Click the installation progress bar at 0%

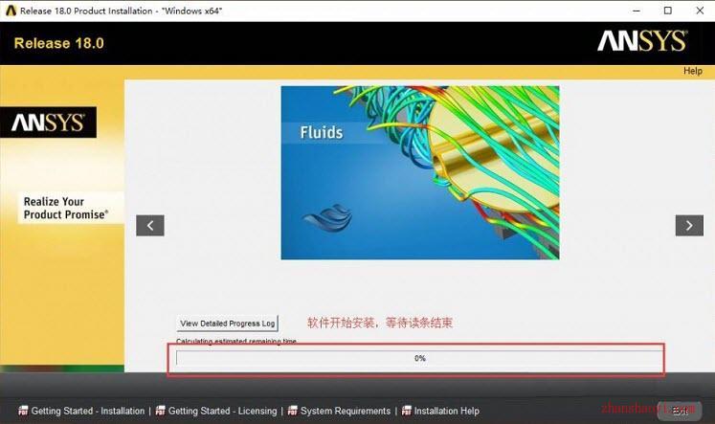419,358
